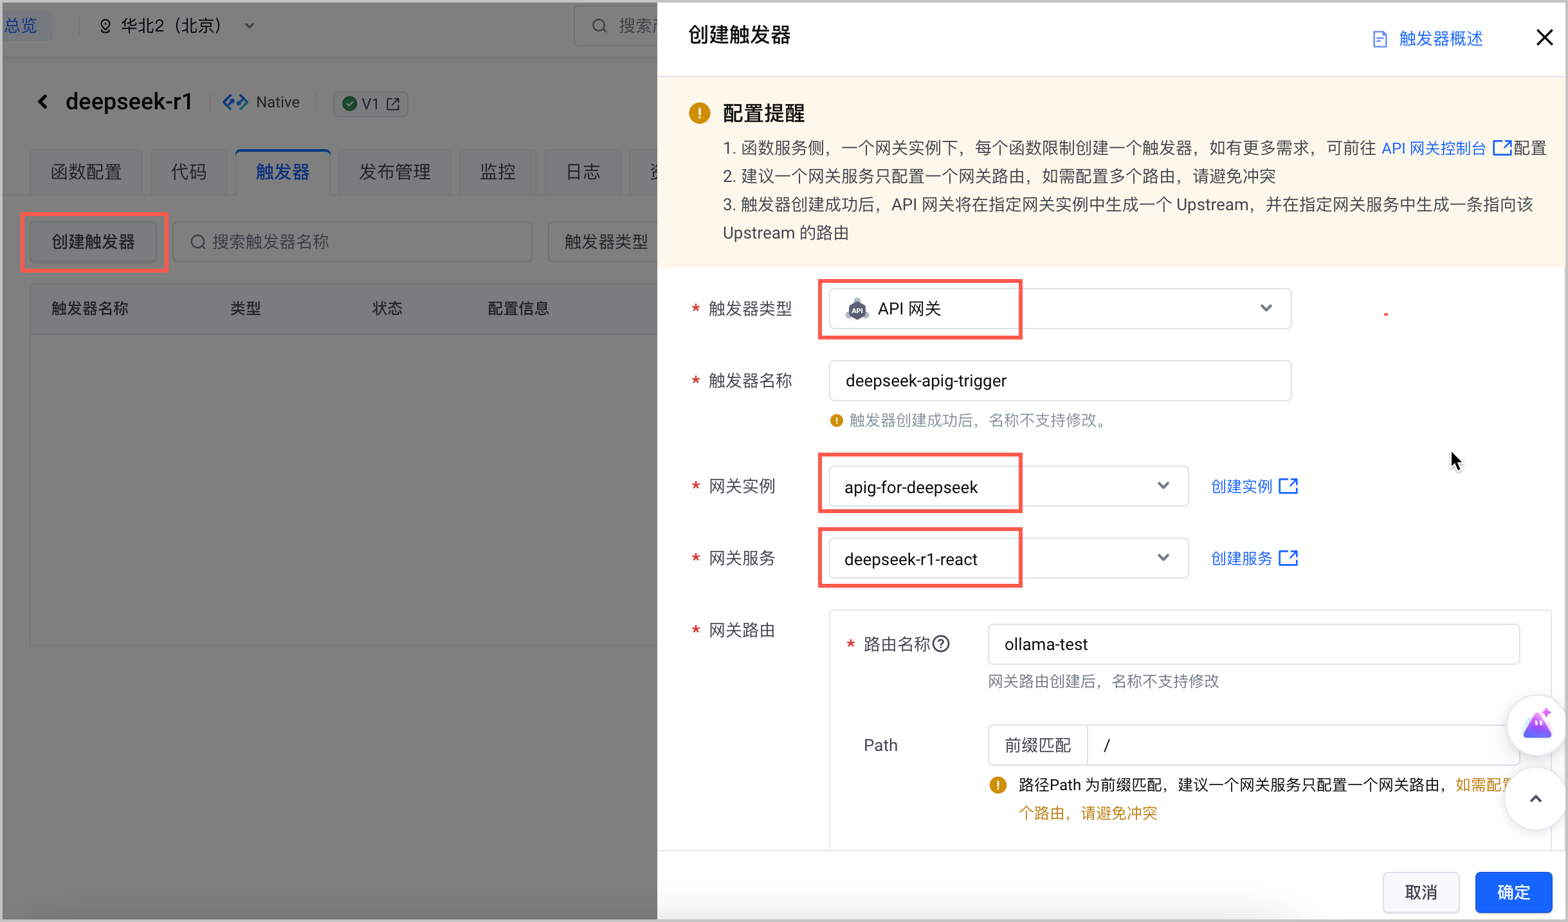The width and height of the screenshot is (1568, 922).
Task: Click the chevron arrow of the 触发器类型 selector
Action: 1266,308
